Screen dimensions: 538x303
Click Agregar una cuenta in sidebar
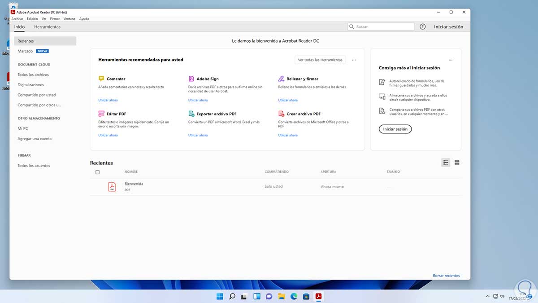coord(35,139)
